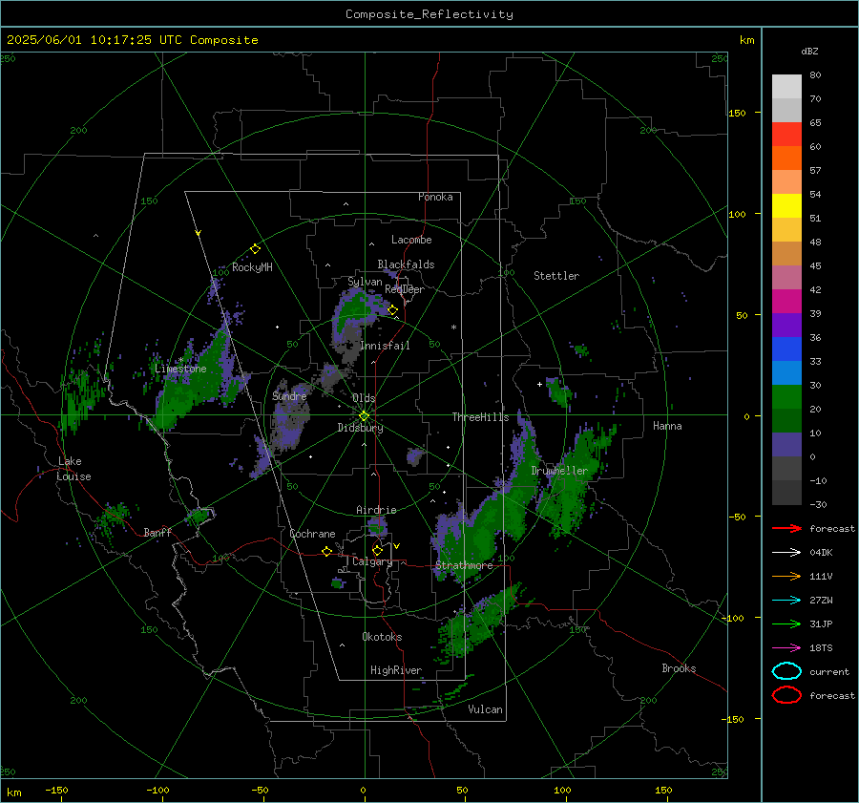Pick the 51-54 dBZ yellow swatch

click(786, 205)
